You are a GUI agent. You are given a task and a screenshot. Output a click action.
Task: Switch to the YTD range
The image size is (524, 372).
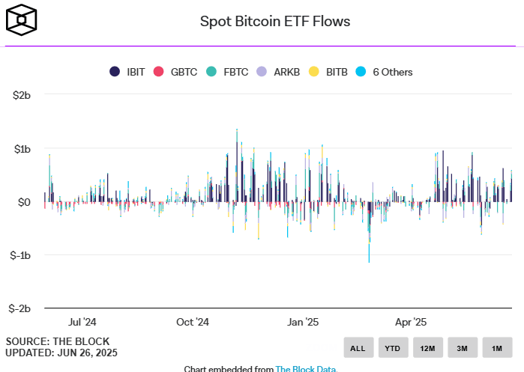coord(393,347)
